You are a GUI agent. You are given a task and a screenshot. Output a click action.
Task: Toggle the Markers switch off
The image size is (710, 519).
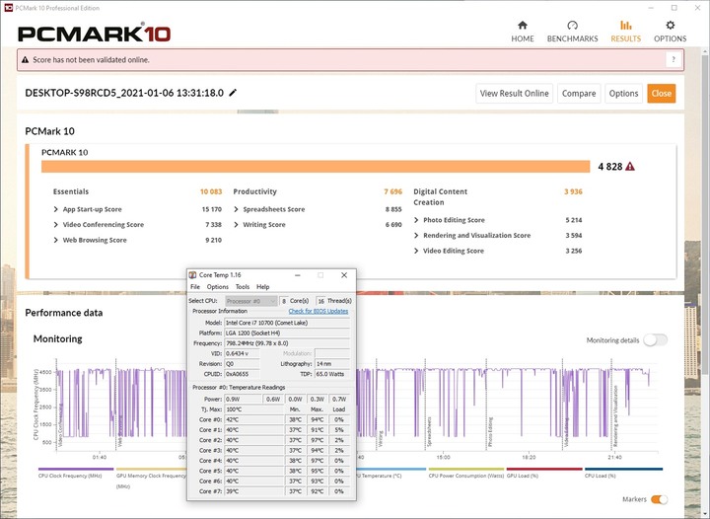point(659,499)
